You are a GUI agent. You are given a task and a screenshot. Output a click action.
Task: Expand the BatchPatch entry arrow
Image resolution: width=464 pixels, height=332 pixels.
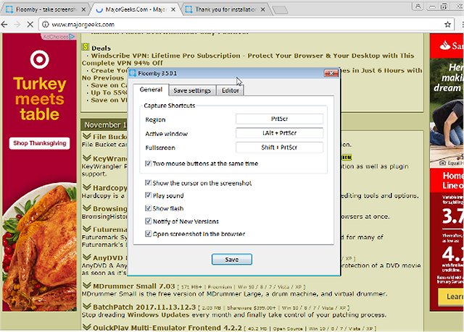pos(87,307)
